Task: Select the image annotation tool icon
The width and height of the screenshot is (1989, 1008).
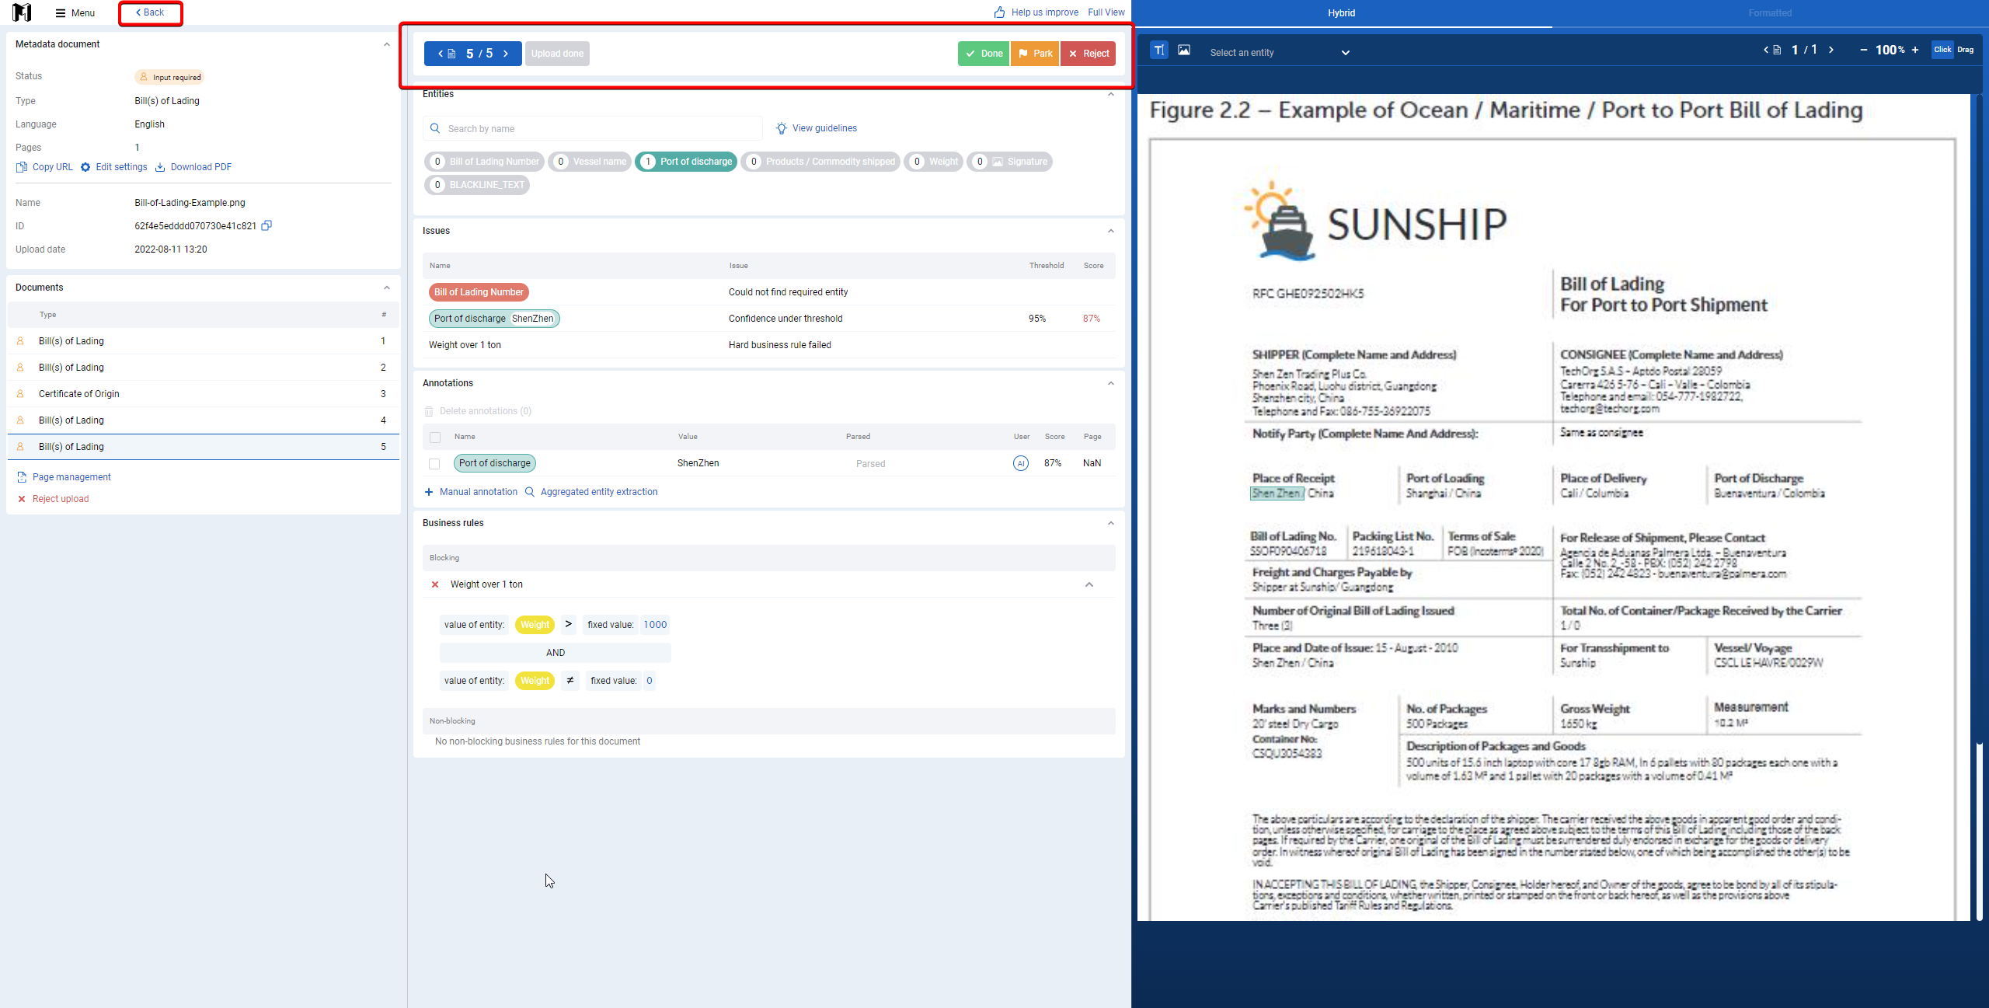Action: coord(1183,50)
